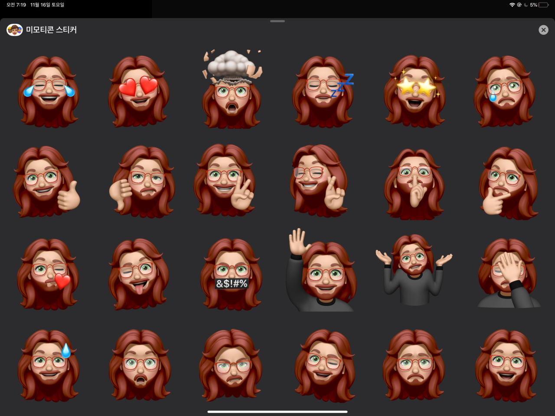Pick the thumbs down Memoji sticker
The width and height of the screenshot is (555, 416).
(x=141, y=182)
